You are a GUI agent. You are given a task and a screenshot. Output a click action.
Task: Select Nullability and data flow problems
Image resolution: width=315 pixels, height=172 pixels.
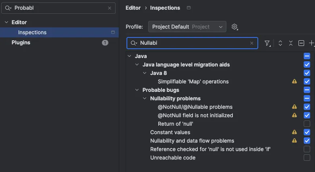192,141
